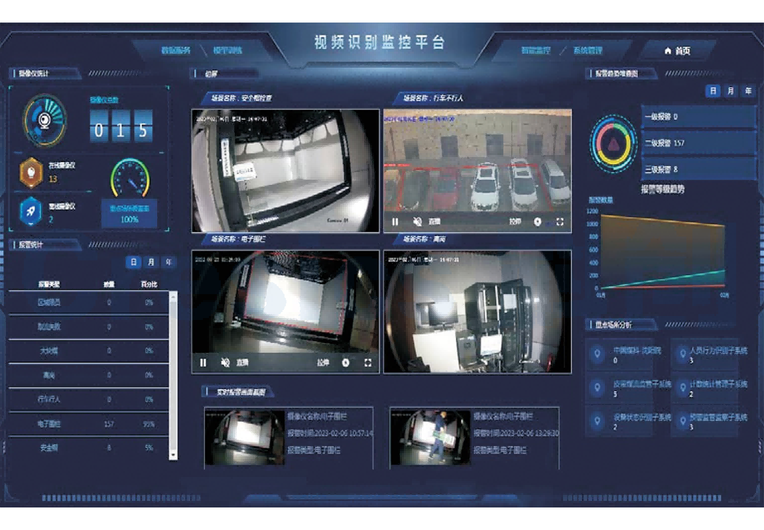
Task: Click the webcam icon in camera statistics
Action: pyautogui.click(x=44, y=121)
